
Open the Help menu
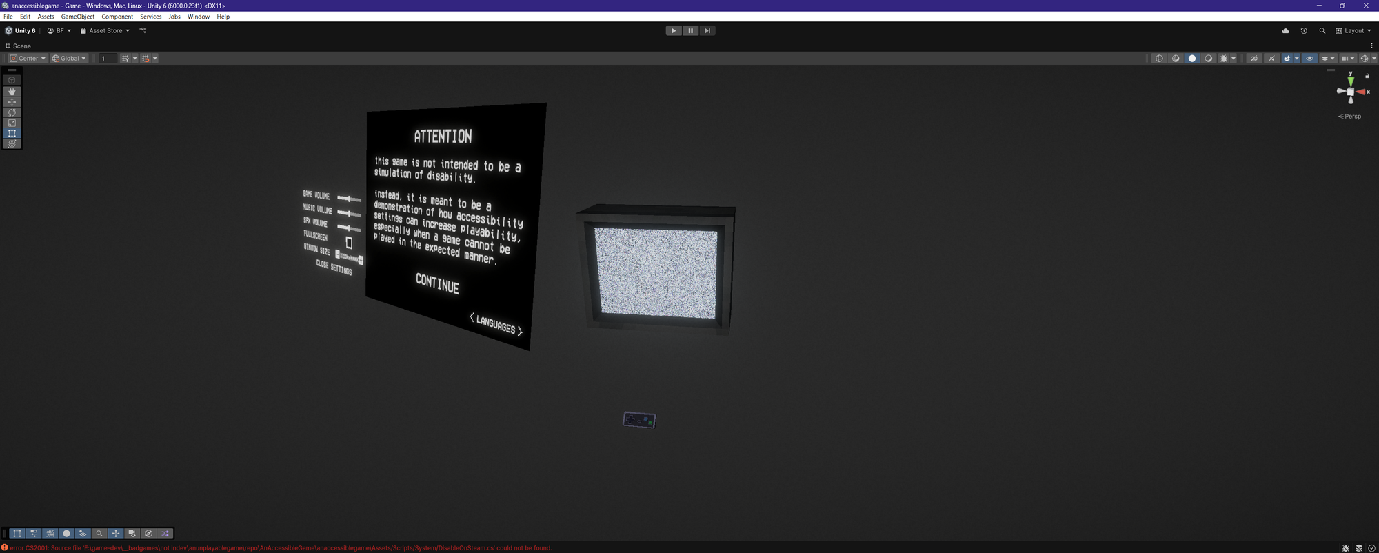(223, 17)
